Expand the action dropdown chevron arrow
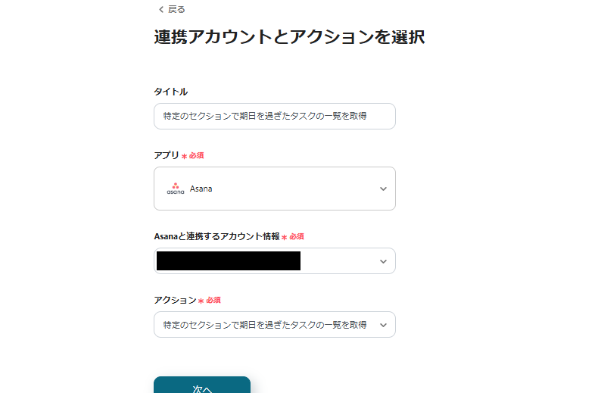This screenshot has height=393, width=601. point(383,325)
